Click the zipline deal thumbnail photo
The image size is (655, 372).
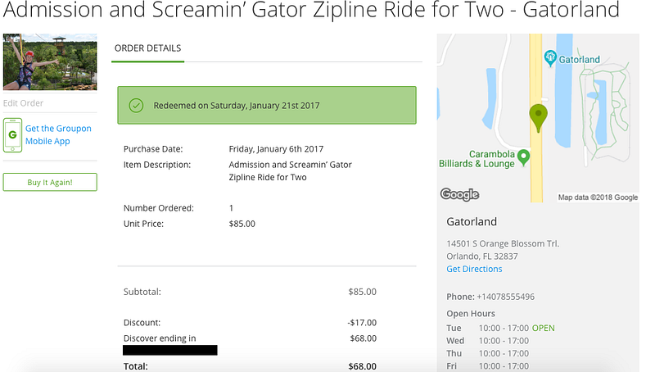tap(50, 62)
